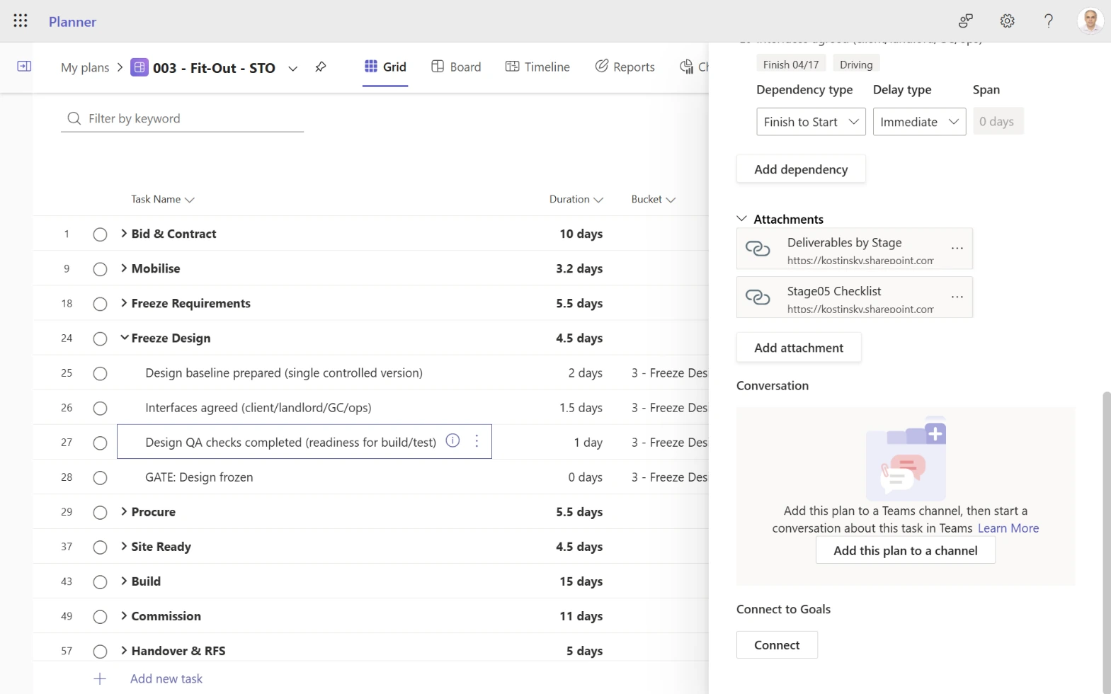Mark Procure task as complete

[100, 512]
